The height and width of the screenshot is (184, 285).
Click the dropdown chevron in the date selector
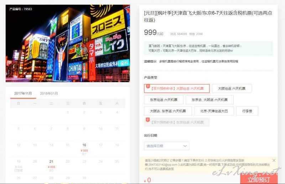click(x=185, y=146)
